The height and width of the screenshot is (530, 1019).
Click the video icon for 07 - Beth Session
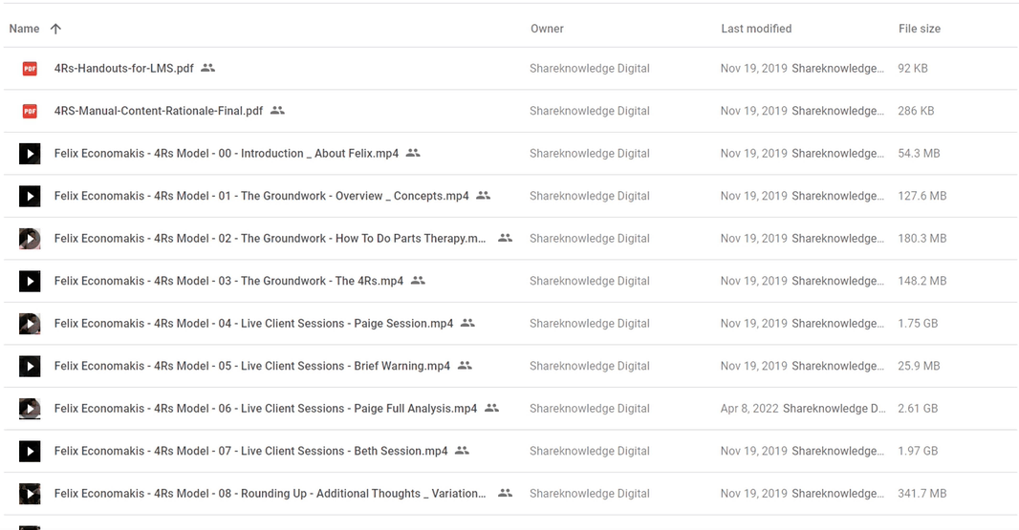coord(30,452)
